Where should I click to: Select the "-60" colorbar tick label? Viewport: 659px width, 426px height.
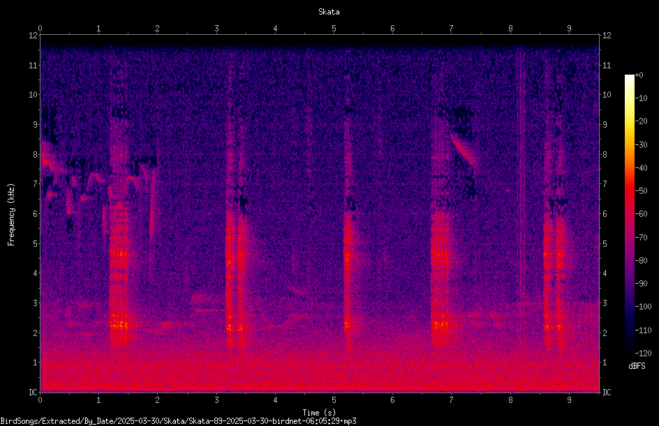tap(641, 214)
